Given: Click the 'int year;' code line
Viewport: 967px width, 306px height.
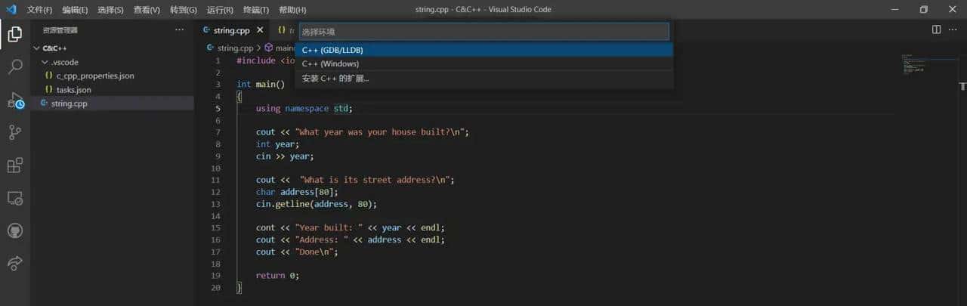Looking at the screenshot, I should 277,144.
